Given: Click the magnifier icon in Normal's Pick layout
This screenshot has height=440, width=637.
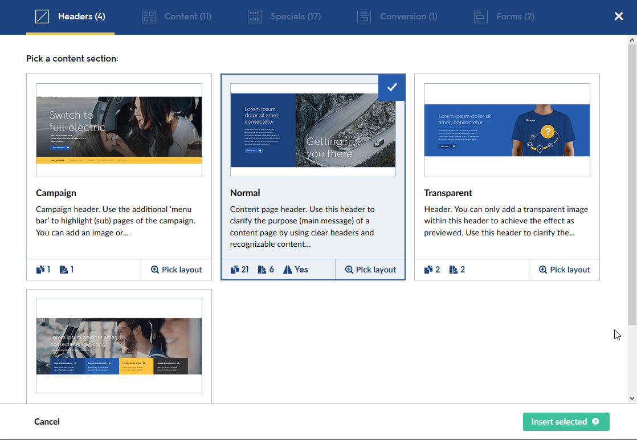Looking at the screenshot, I should 349,270.
